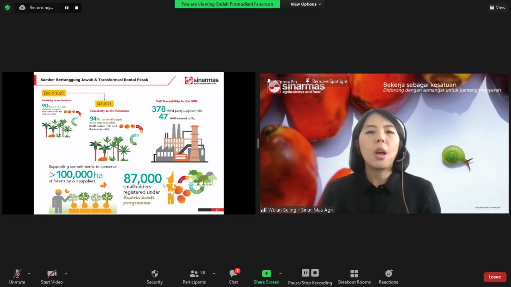Click the red cloud recording icon
The image size is (511, 287).
[22, 7]
